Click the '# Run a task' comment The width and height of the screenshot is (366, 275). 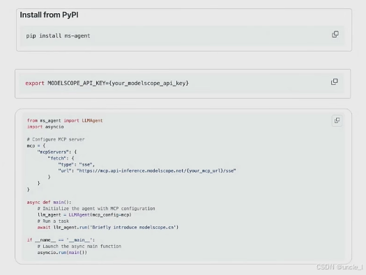pos(53,221)
